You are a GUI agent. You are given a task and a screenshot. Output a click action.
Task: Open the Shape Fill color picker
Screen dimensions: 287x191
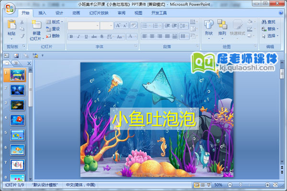coord(251,22)
